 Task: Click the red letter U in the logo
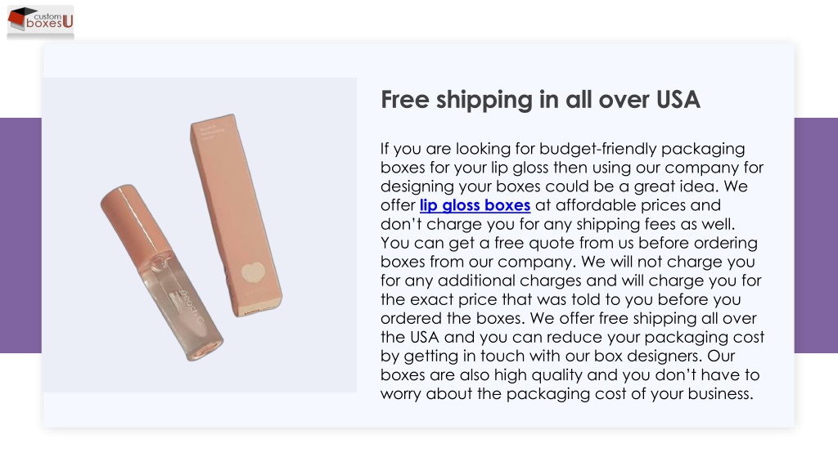(67, 21)
